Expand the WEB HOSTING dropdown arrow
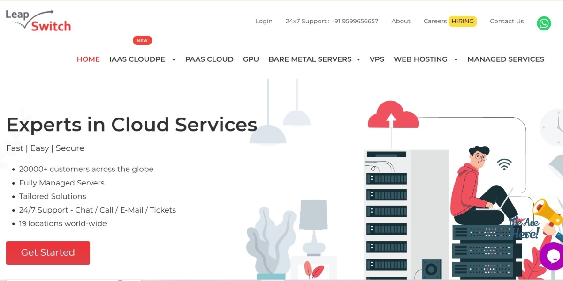563x281 pixels. [456, 60]
